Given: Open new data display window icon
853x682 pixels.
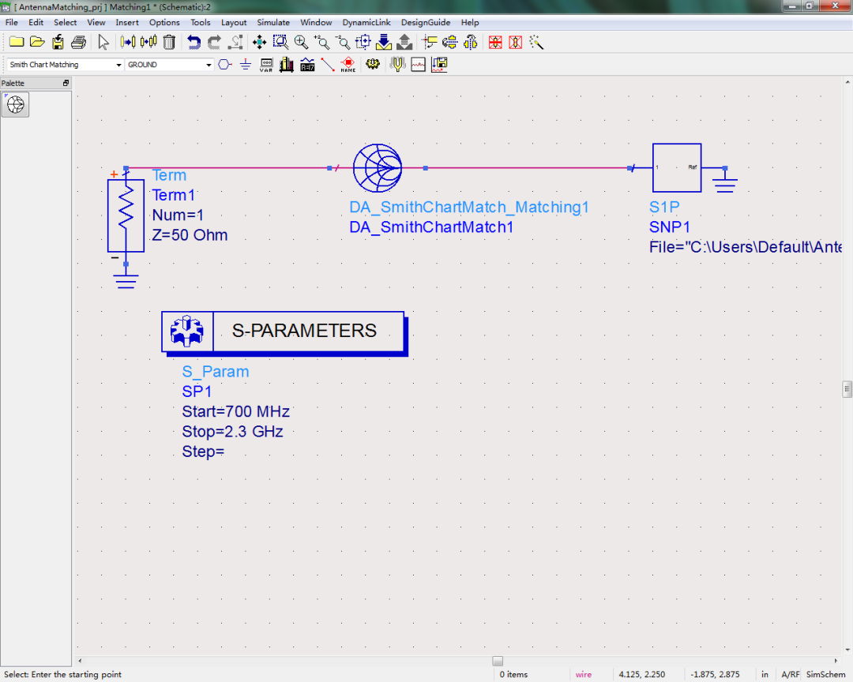Looking at the screenshot, I should 419,65.
